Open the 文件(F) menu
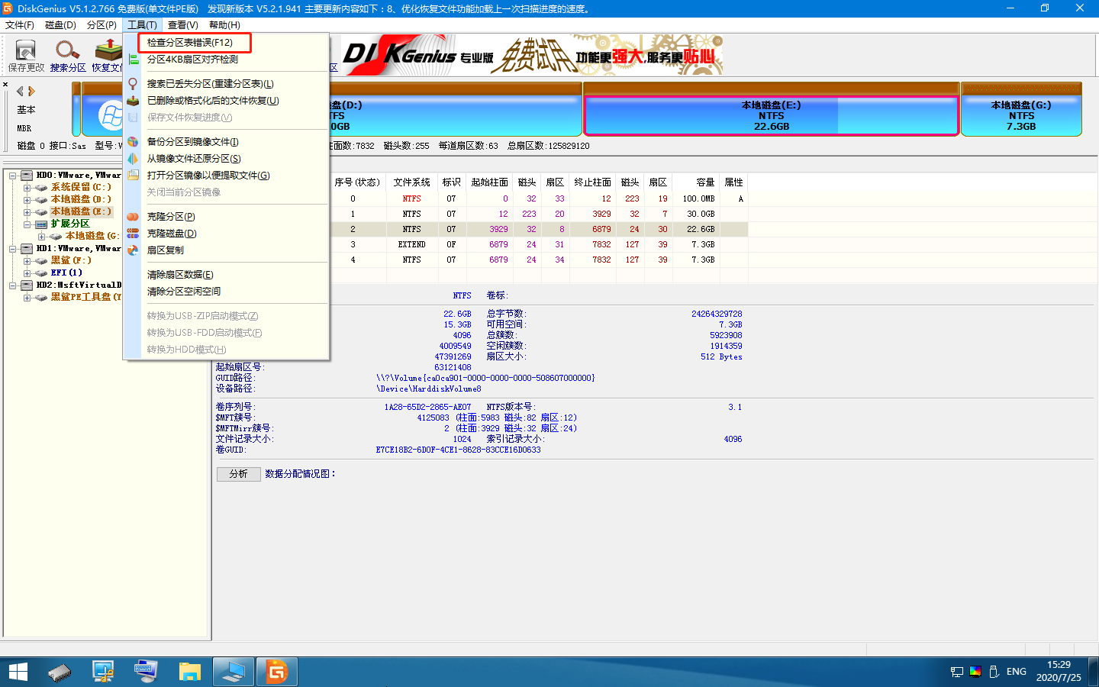1099x687 pixels. pyautogui.click(x=20, y=25)
